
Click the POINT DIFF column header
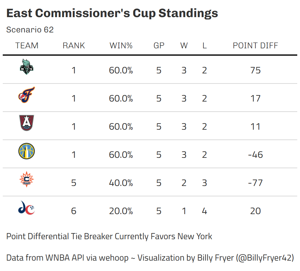255,46
